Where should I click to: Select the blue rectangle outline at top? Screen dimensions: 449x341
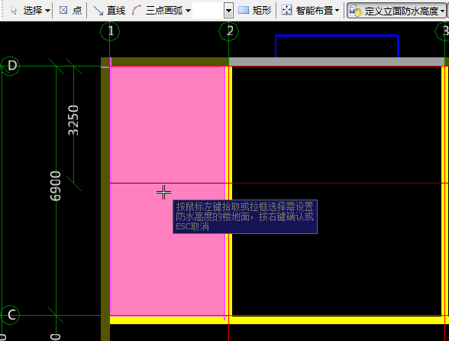[x=337, y=46]
